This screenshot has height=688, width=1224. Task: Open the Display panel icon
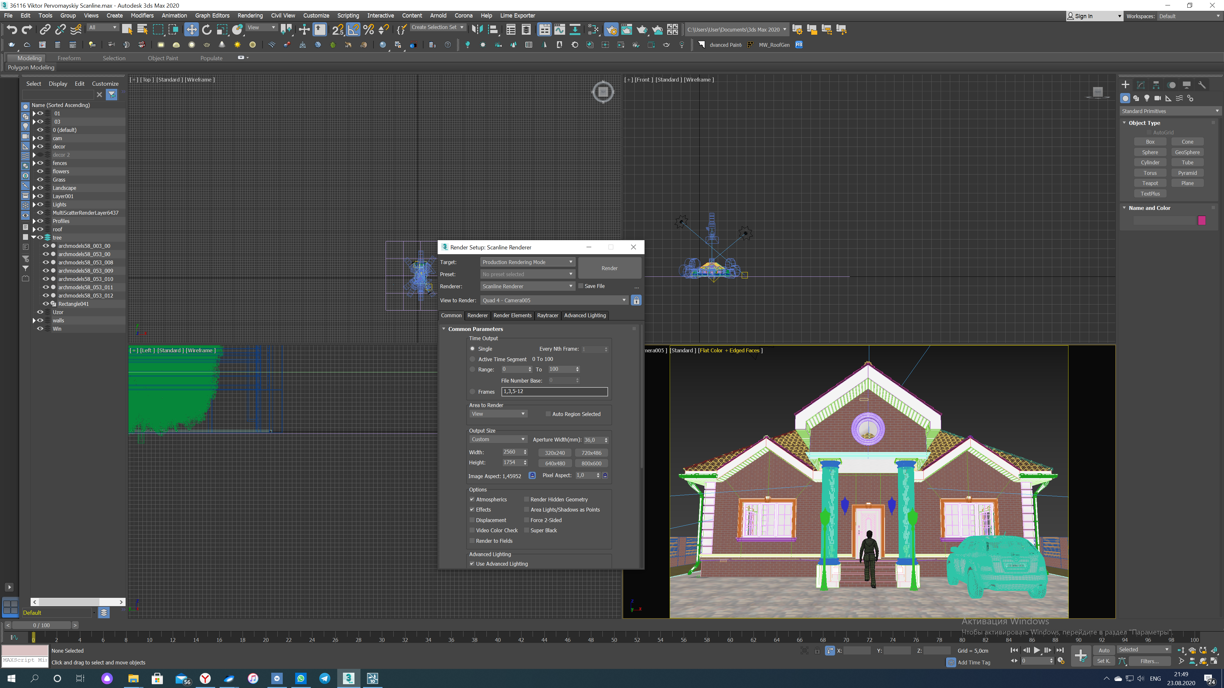(1186, 84)
